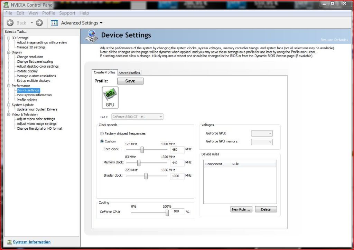Select Profile policies
Screen dimensions: 354x250
pos(27,100)
